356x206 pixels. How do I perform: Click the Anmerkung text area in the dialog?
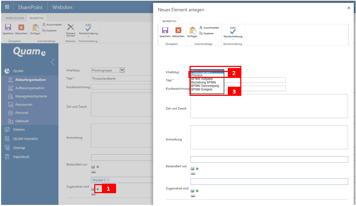pyautogui.click(x=269, y=137)
